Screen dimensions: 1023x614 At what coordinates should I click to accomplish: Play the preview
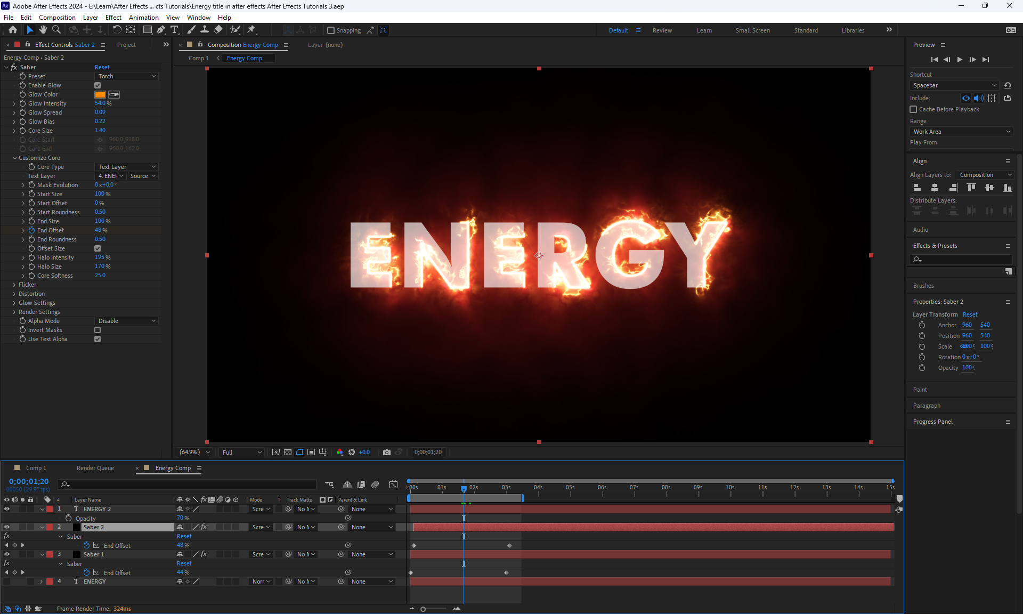tap(960, 59)
